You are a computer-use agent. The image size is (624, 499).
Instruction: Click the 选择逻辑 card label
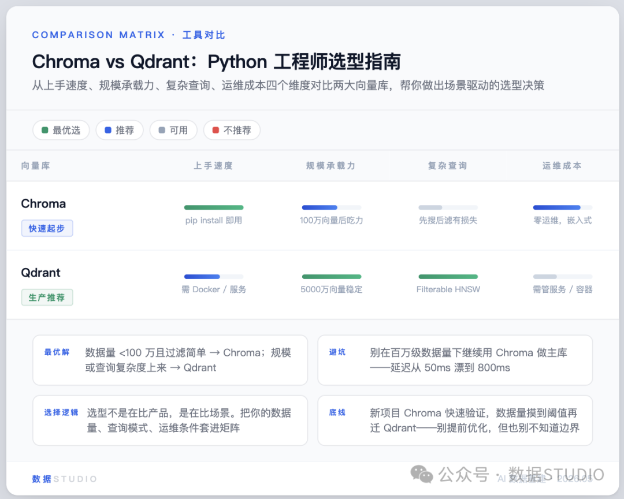tap(61, 412)
